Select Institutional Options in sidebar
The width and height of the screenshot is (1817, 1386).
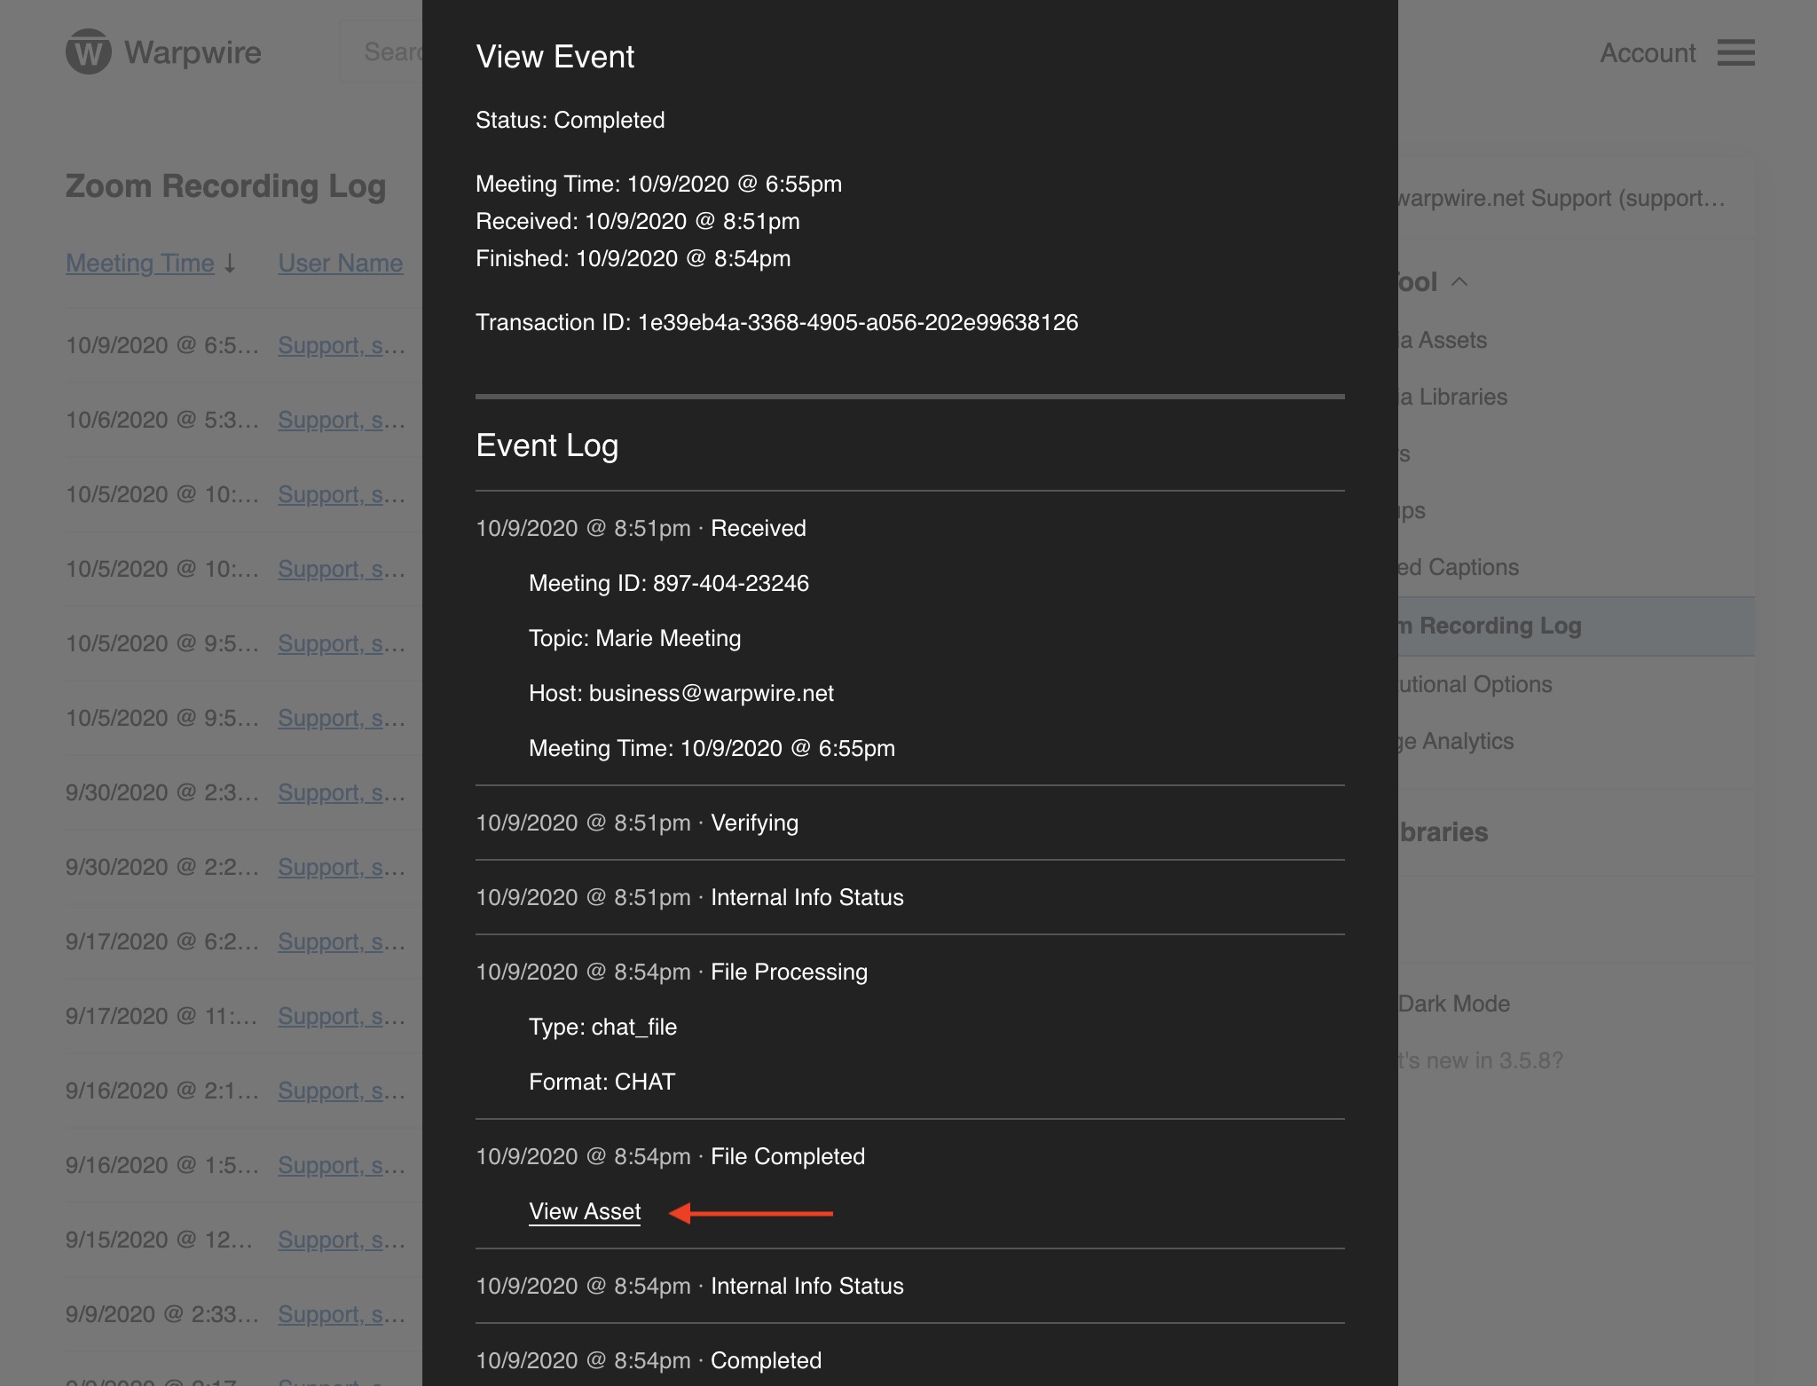(1475, 684)
